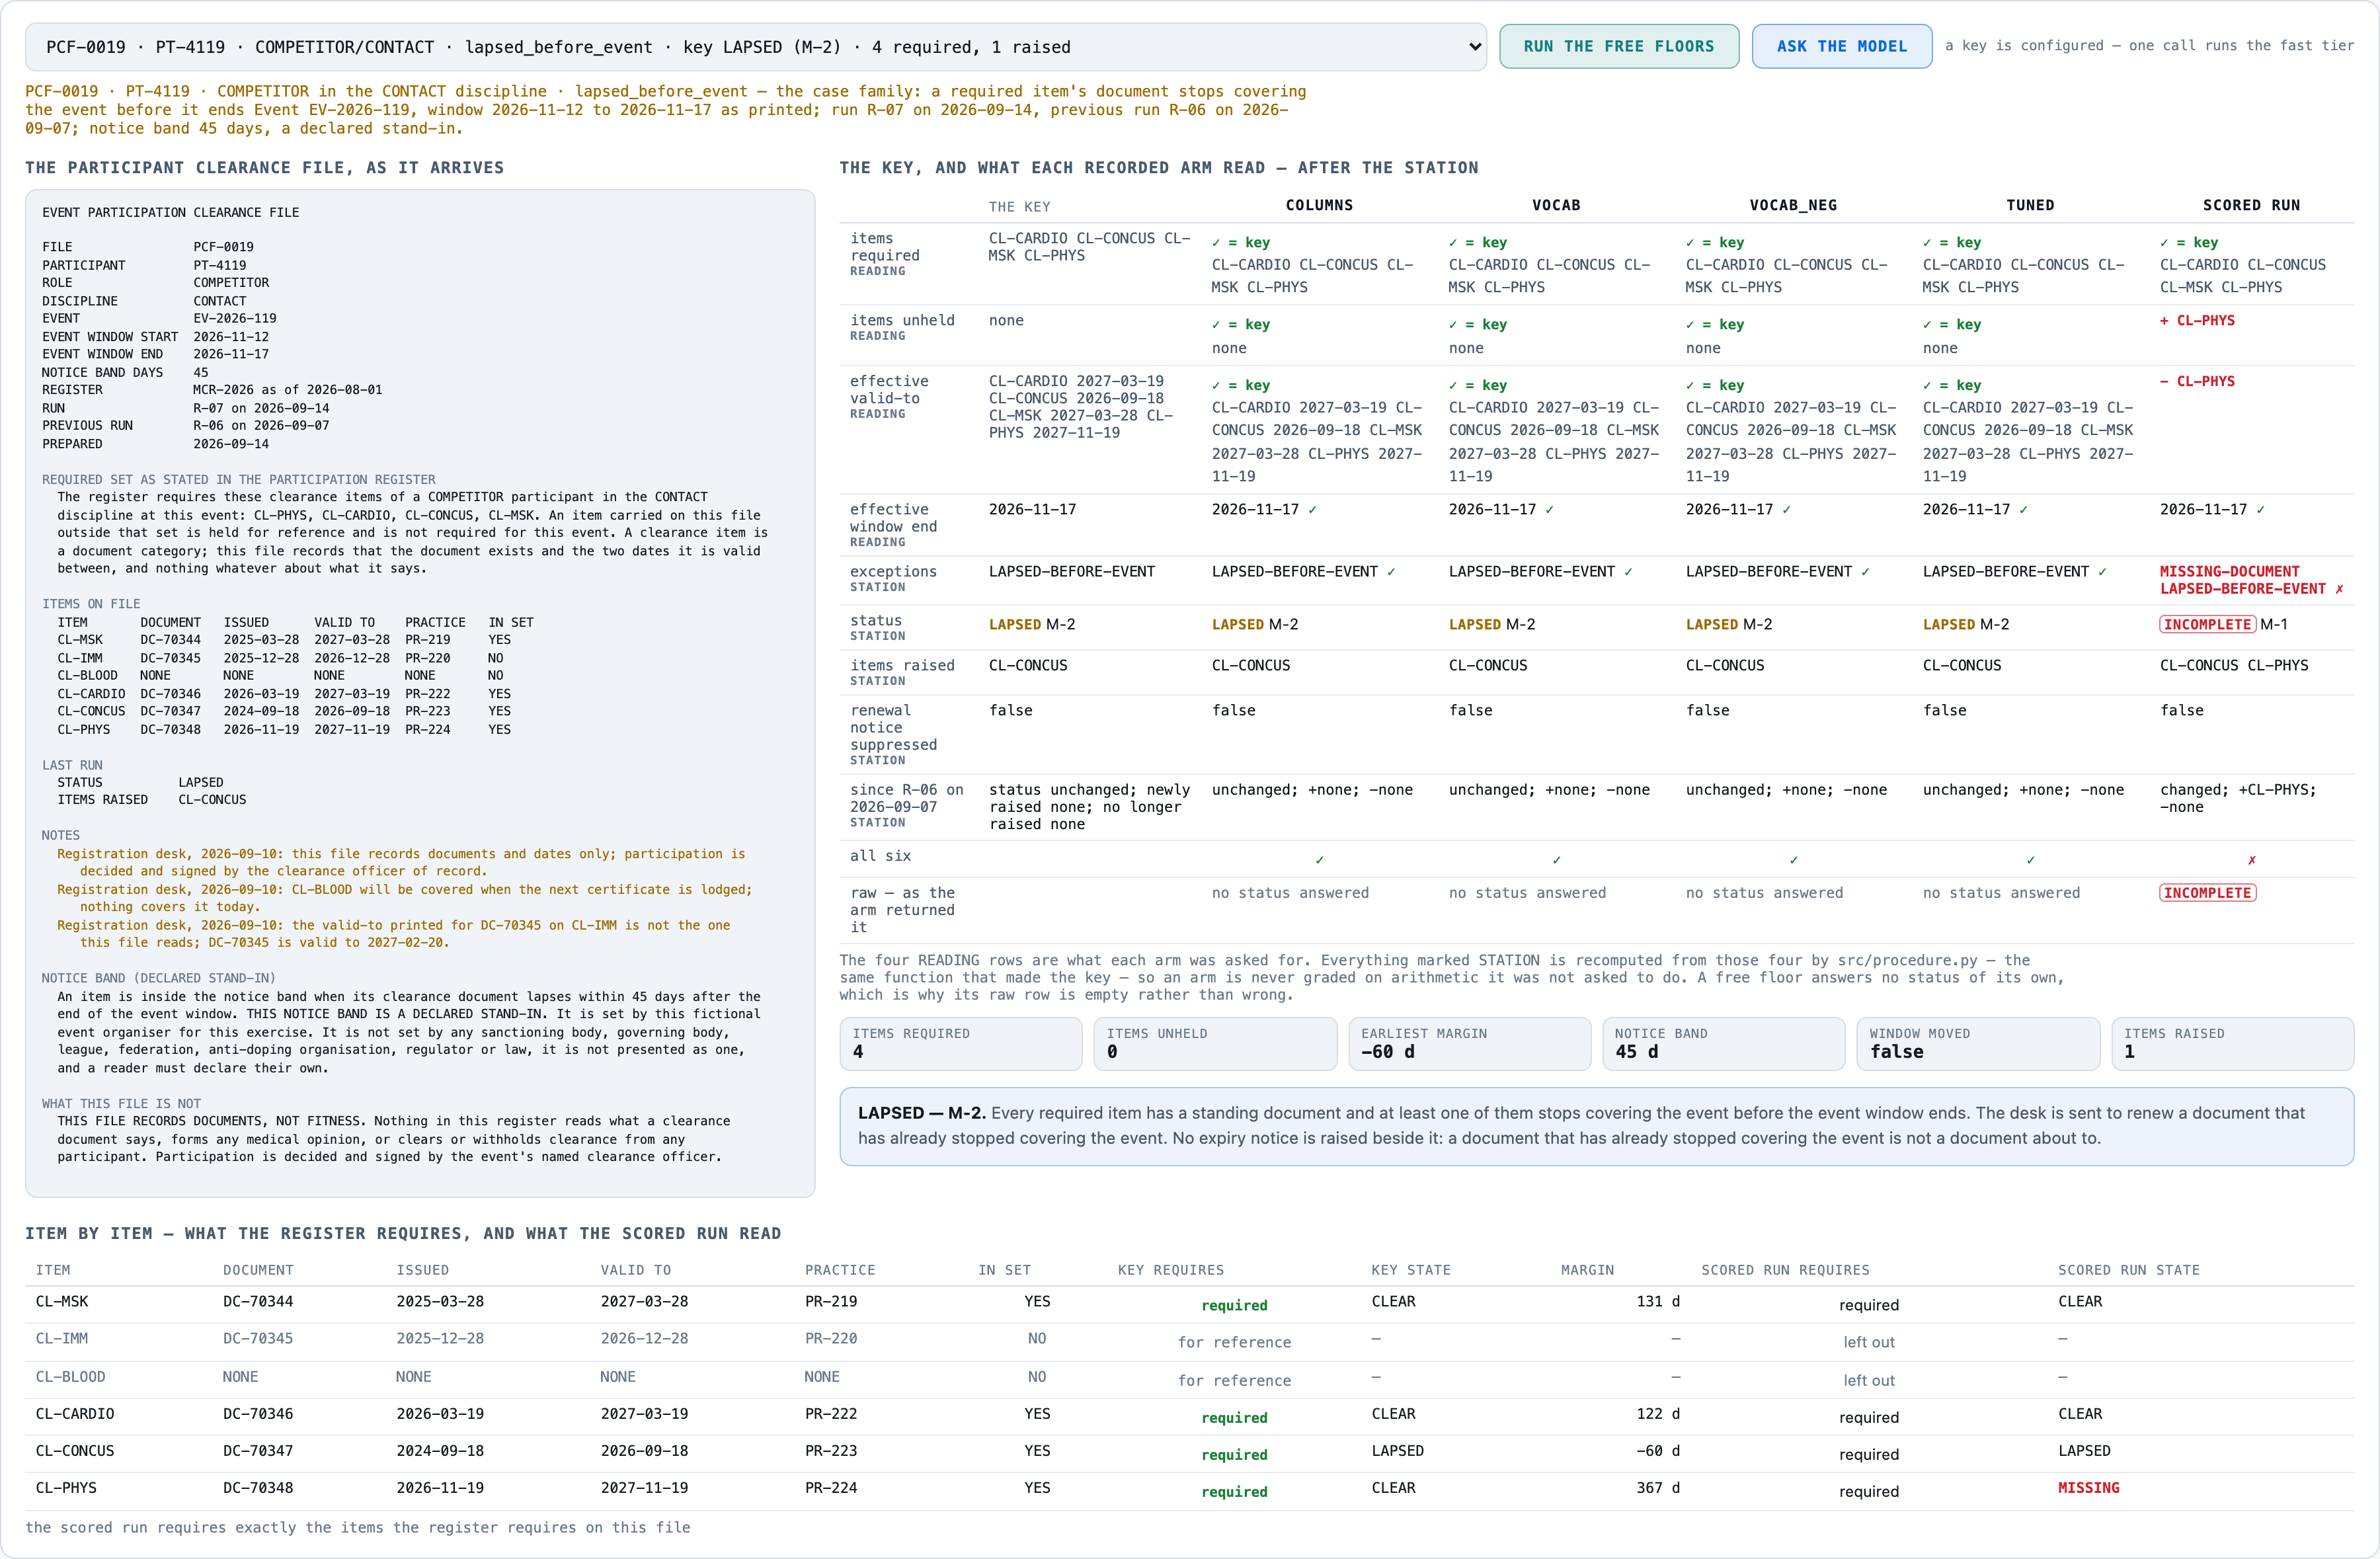Click the EARLIEST MARGIN summary card
Viewport: 2380px width, 1559px height.
(x=1469, y=1043)
